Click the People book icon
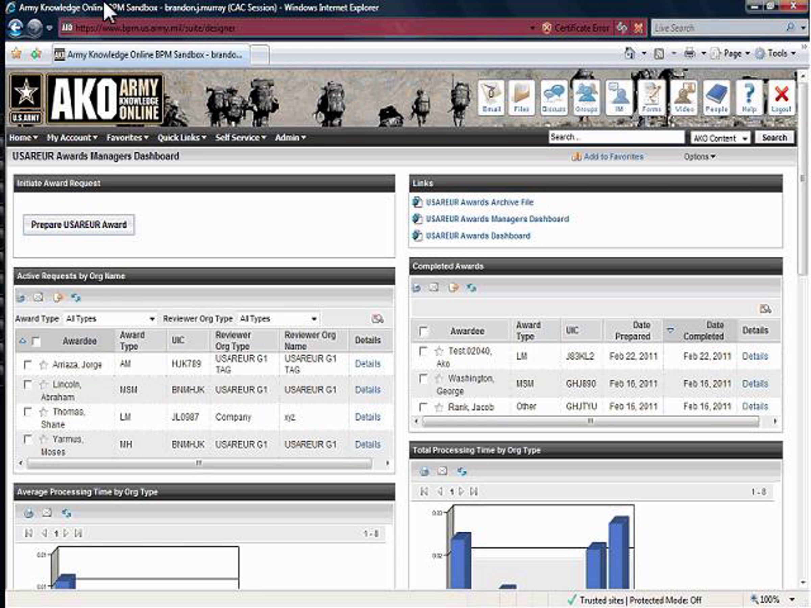This screenshot has height=608, width=811. [716, 97]
